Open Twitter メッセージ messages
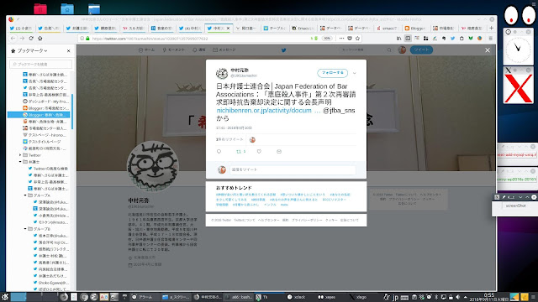 224,50
